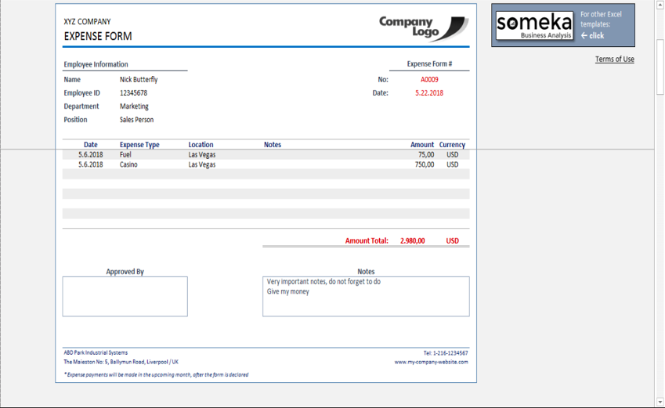Viewport: 665px width, 408px height.
Task: Click inside the empty Approved By box
Action: (125, 296)
